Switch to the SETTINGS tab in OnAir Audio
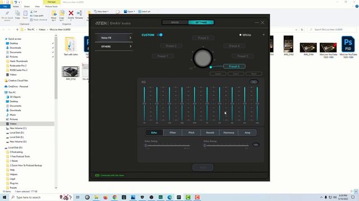This screenshot has height=201, width=359. 201,22
